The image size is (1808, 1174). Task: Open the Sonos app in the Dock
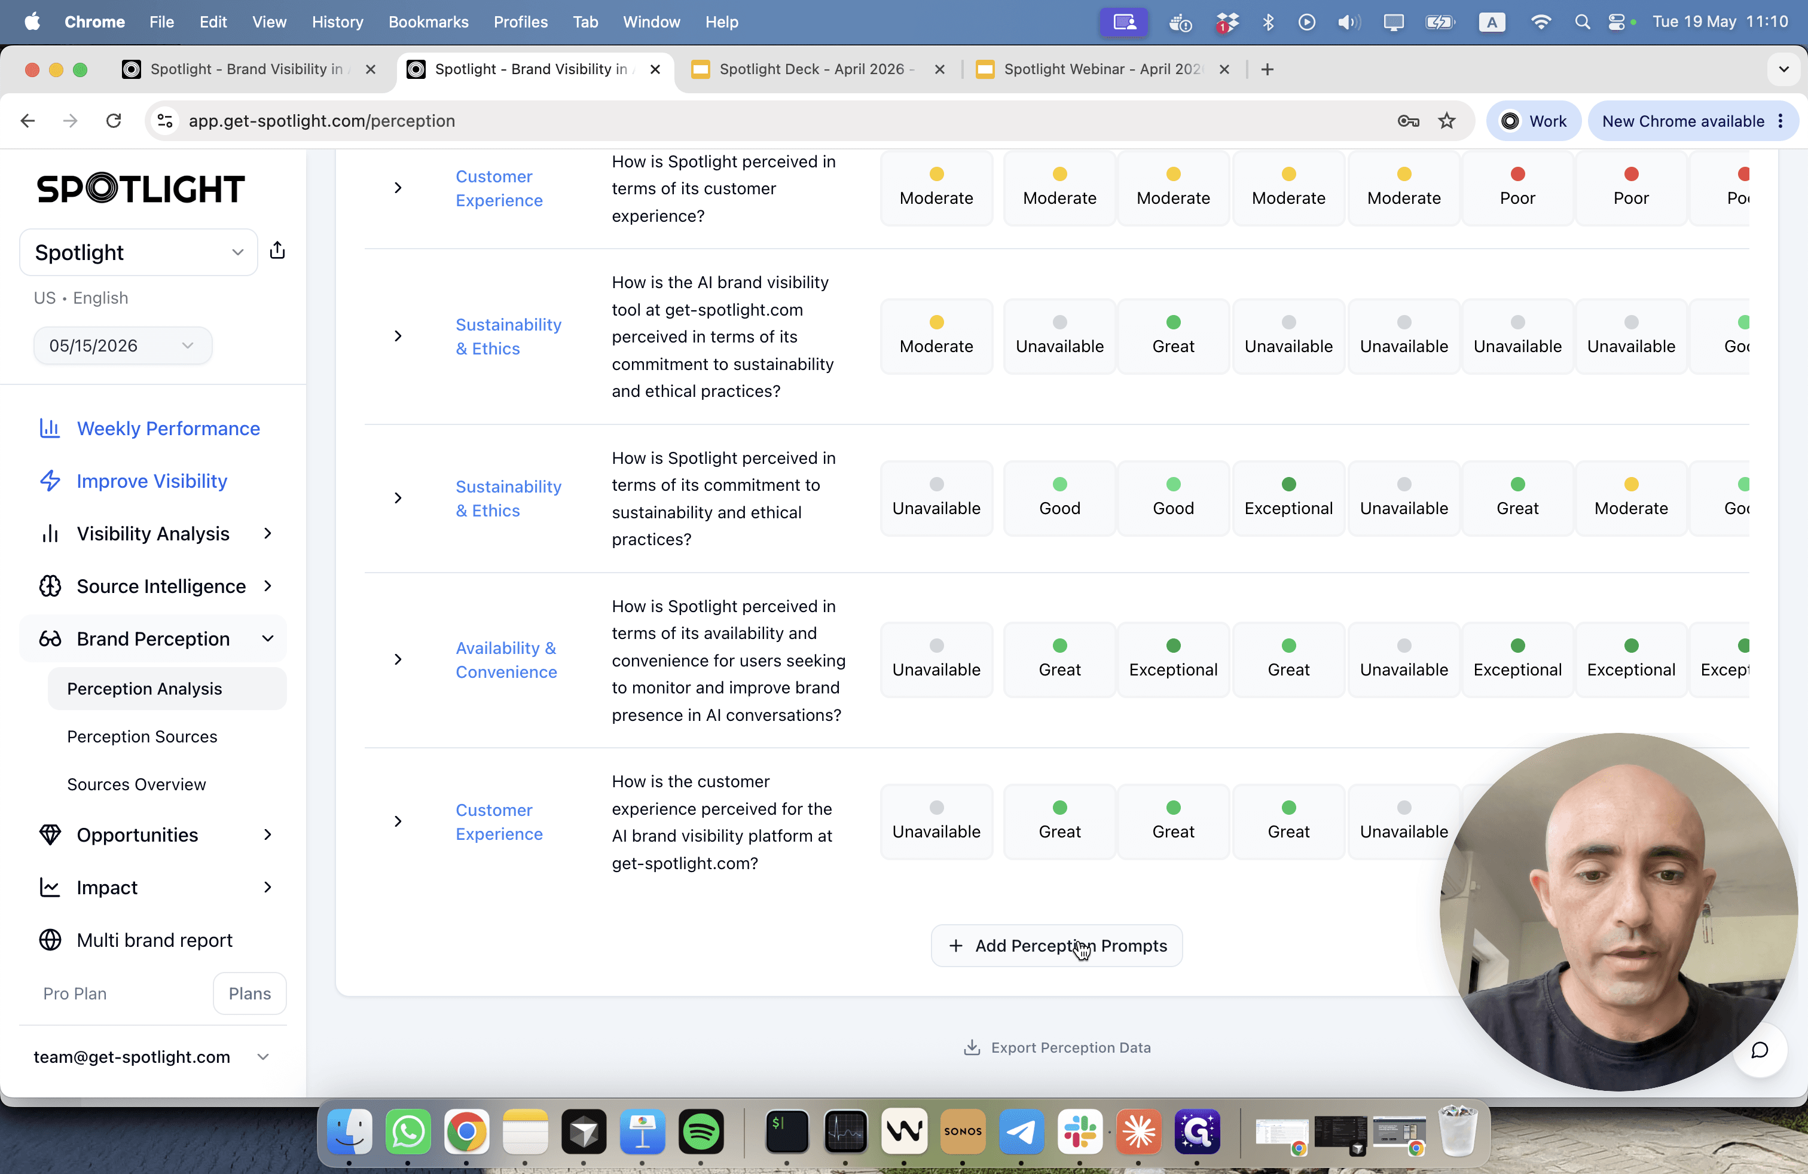(x=963, y=1132)
